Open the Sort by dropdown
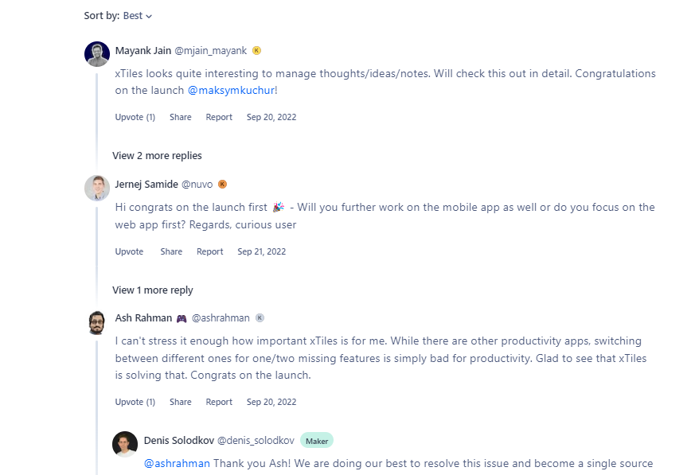The width and height of the screenshot is (695, 475). (136, 15)
